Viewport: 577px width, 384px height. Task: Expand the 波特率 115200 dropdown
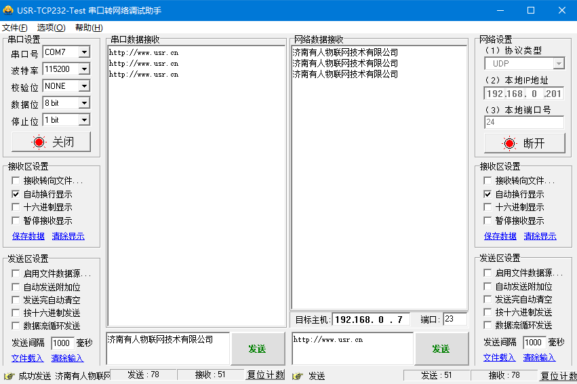(x=84, y=69)
